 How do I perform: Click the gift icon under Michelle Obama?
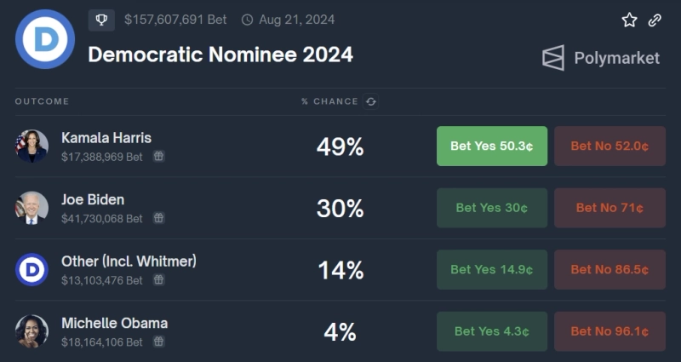pyautogui.click(x=159, y=342)
